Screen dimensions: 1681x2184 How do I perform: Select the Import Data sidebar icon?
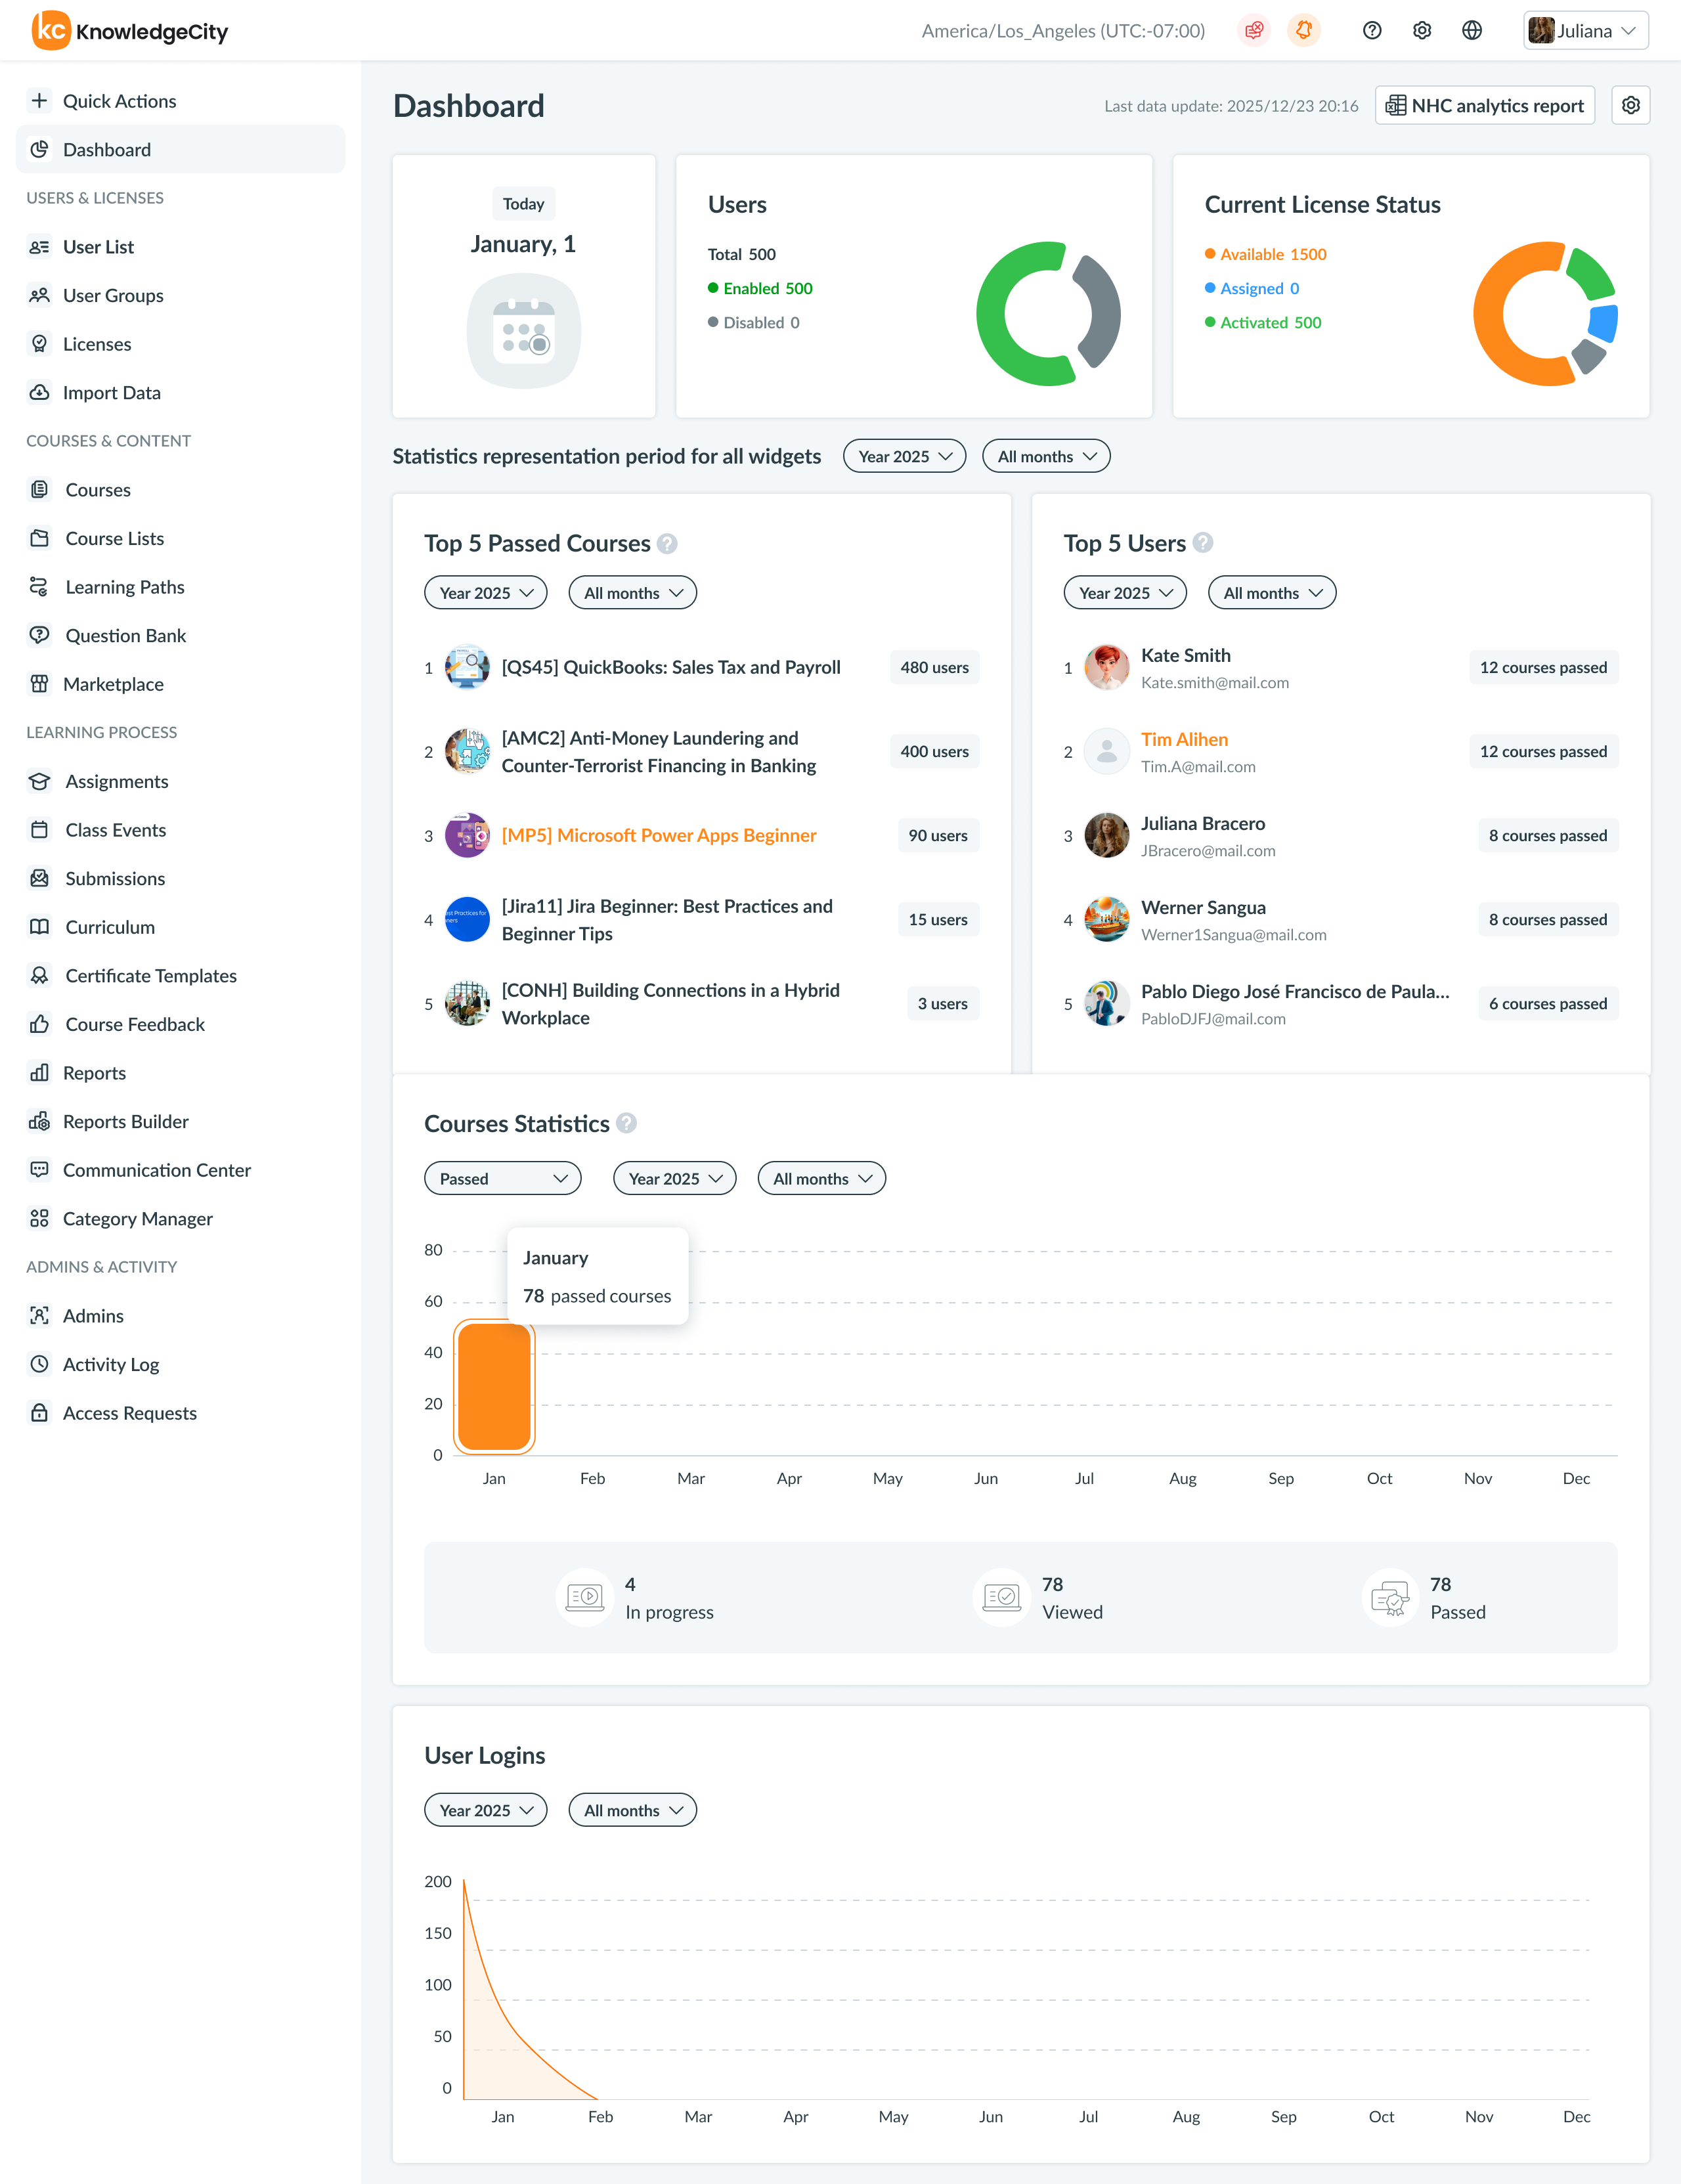coord(40,392)
